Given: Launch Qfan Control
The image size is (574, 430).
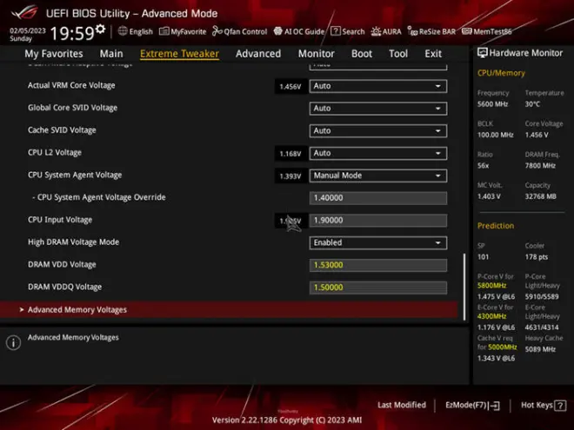Looking at the screenshot, I should [239, 31].
